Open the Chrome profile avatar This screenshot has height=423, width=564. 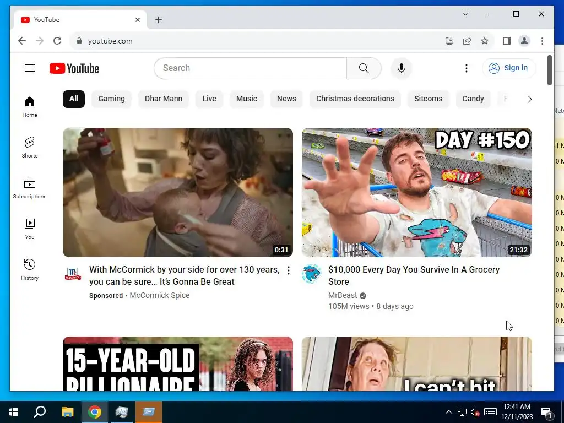coord(524,41)
